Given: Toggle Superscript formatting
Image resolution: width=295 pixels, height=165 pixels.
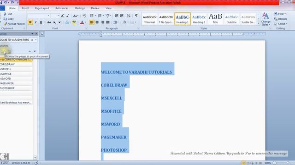Looking at the screenshot, I should tap(59, 22).
